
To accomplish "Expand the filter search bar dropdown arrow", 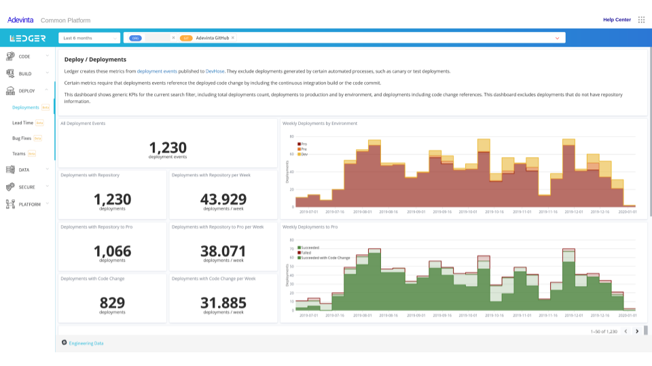I will (x=558, y=38).
